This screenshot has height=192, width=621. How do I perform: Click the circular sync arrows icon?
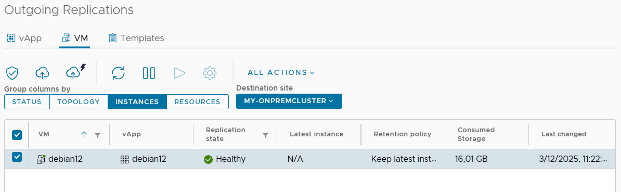[118, 73]
